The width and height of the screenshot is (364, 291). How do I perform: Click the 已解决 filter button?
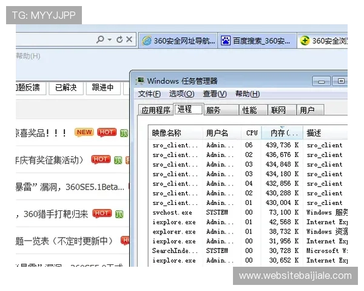coord(66,88)
